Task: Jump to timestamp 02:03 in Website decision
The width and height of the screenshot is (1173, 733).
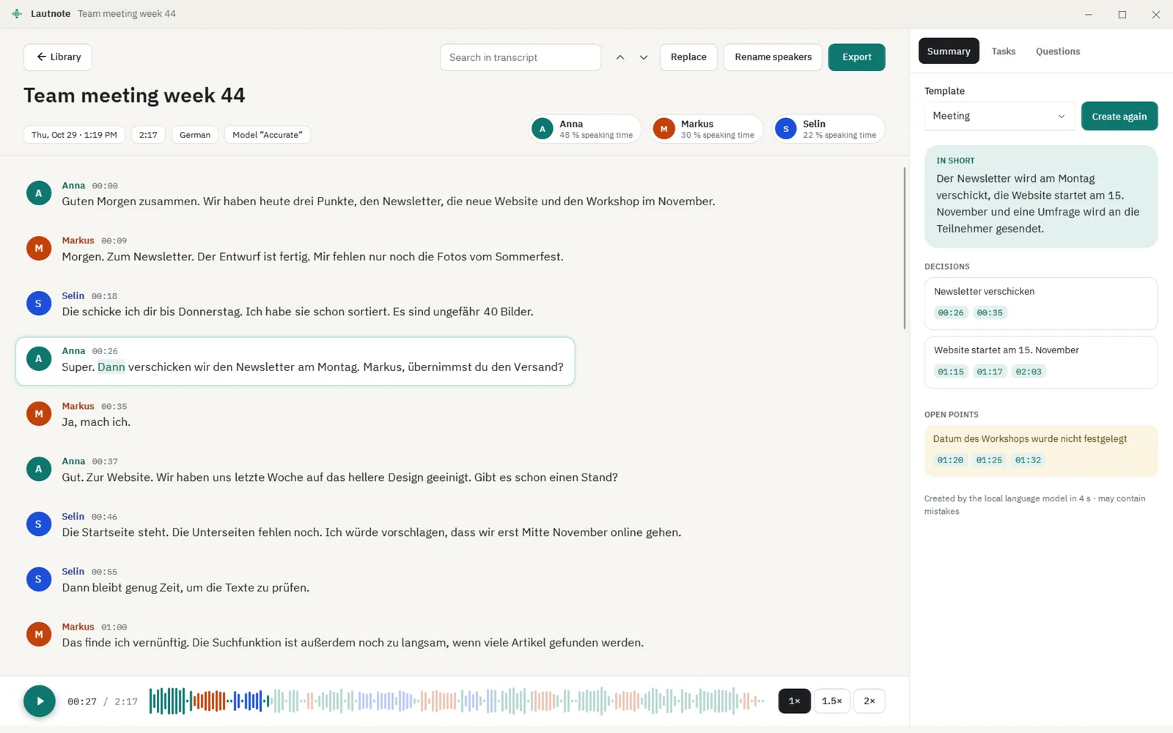Action: click(x=1029, y=372)
